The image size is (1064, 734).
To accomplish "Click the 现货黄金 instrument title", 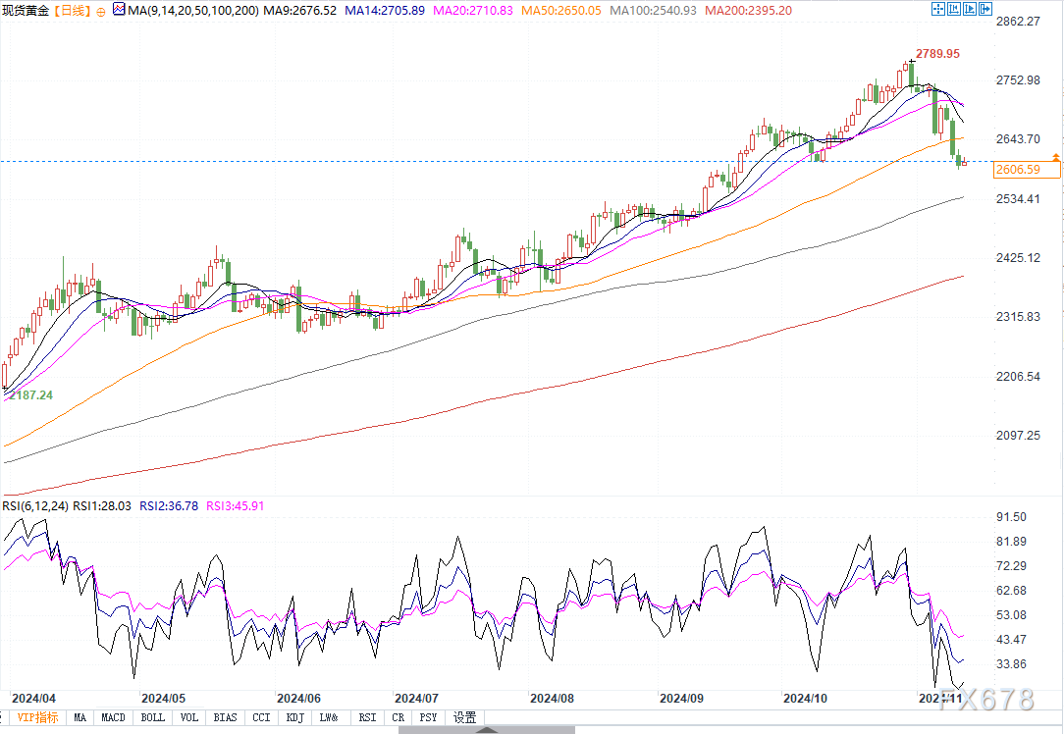I will 26,10.
